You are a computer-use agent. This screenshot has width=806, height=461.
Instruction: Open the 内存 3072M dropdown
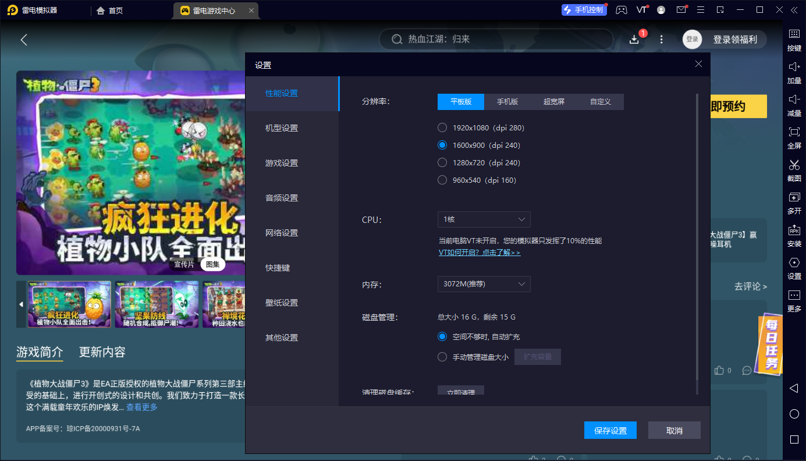(x=484, y=284)
